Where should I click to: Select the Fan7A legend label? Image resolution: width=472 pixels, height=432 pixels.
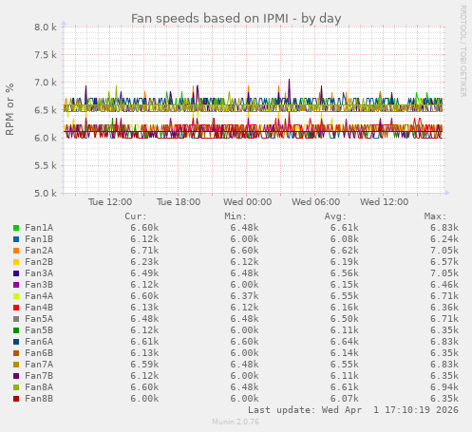(39, 365)
